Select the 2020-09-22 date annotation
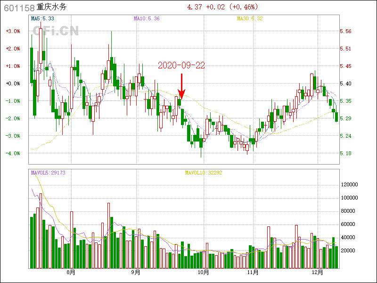Image resolution: width=377 pixels, height=283 pixels. pyautogui.click(x=181, y=66)
